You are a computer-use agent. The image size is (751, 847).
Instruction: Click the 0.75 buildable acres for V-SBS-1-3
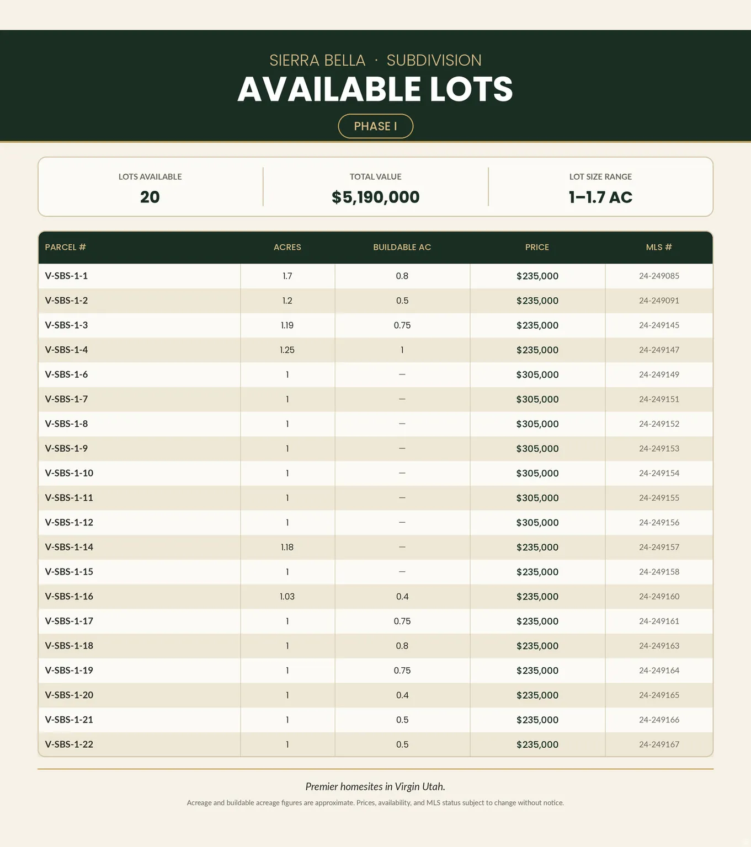click(402, 325)
